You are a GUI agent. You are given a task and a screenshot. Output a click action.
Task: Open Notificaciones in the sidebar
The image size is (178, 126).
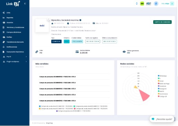point(12,47)
